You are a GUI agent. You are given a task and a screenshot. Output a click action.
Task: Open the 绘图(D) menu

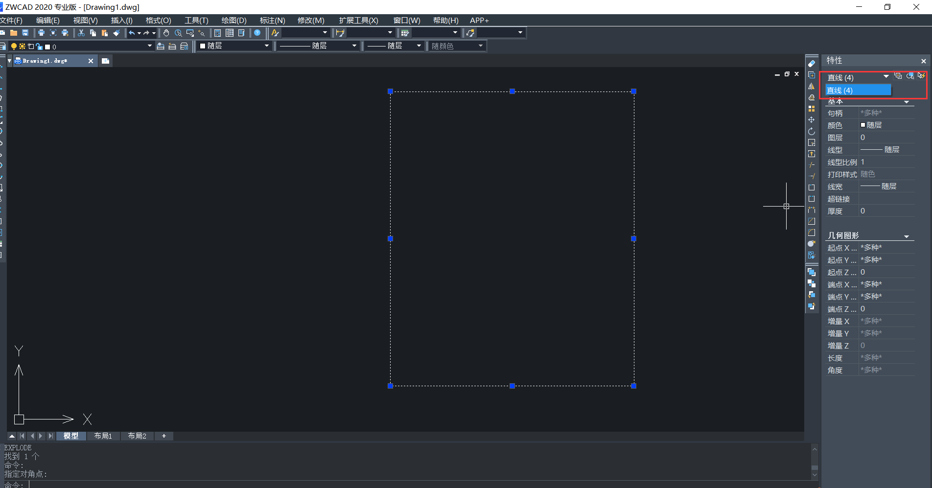(x=233, y=21)
